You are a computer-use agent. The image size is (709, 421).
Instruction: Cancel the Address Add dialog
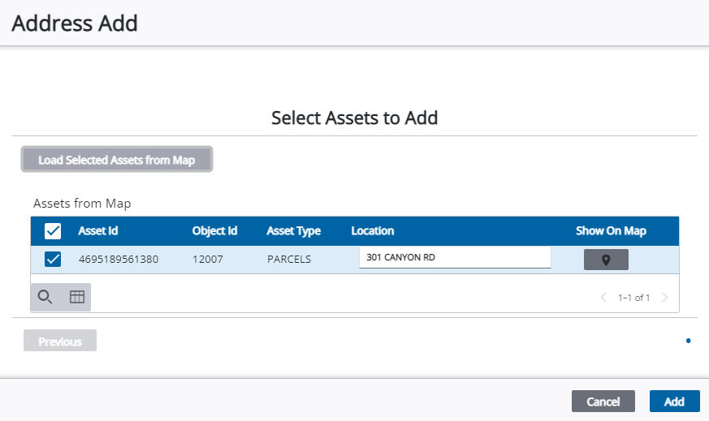point(603,402)
